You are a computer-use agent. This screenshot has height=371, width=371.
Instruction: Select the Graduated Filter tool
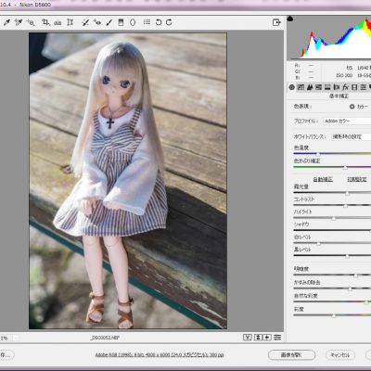click(x=121, y=22)
